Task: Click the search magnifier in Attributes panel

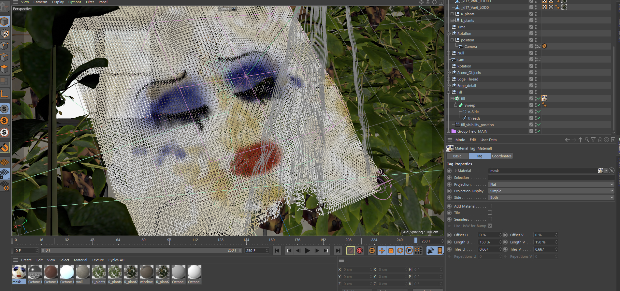Action: pos(587,140)
